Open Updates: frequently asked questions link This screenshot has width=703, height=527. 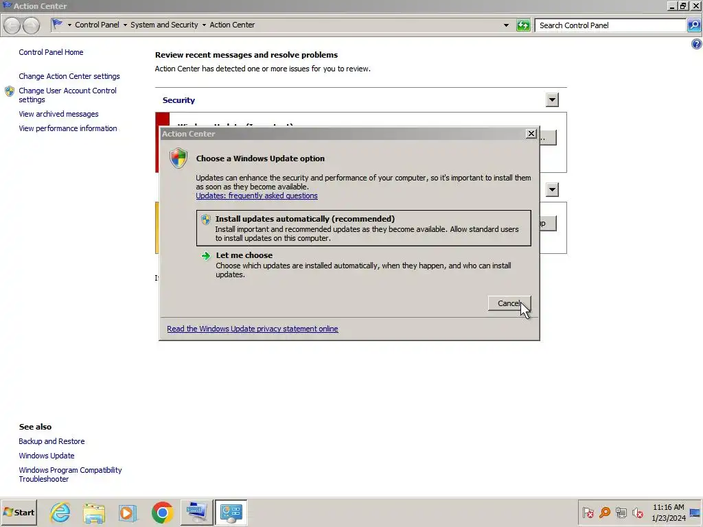(x=257, y=196)
